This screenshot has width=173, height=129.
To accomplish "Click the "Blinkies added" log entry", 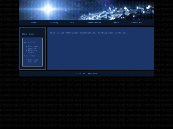I will tap(32, 51).
